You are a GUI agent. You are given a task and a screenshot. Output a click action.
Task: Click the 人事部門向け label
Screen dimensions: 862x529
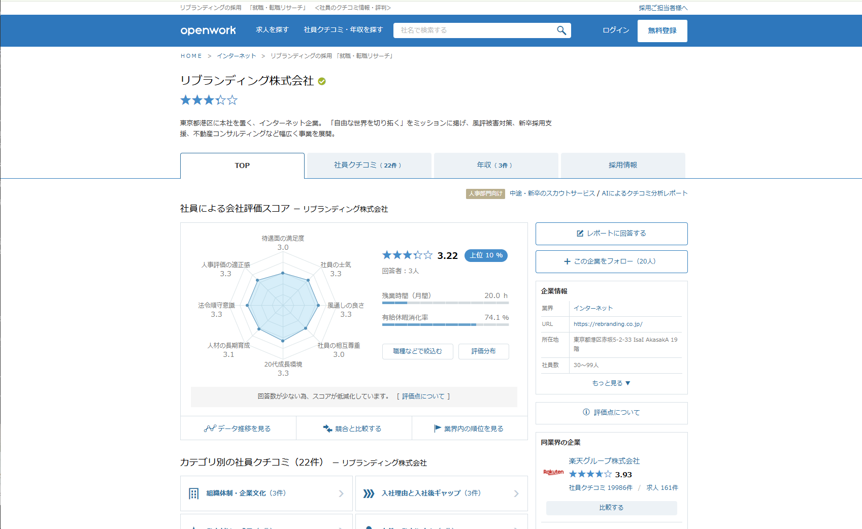[485, 193]
